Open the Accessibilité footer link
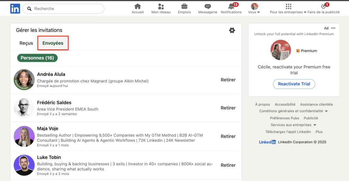This screenshot has height=181, width=349. 285,104
